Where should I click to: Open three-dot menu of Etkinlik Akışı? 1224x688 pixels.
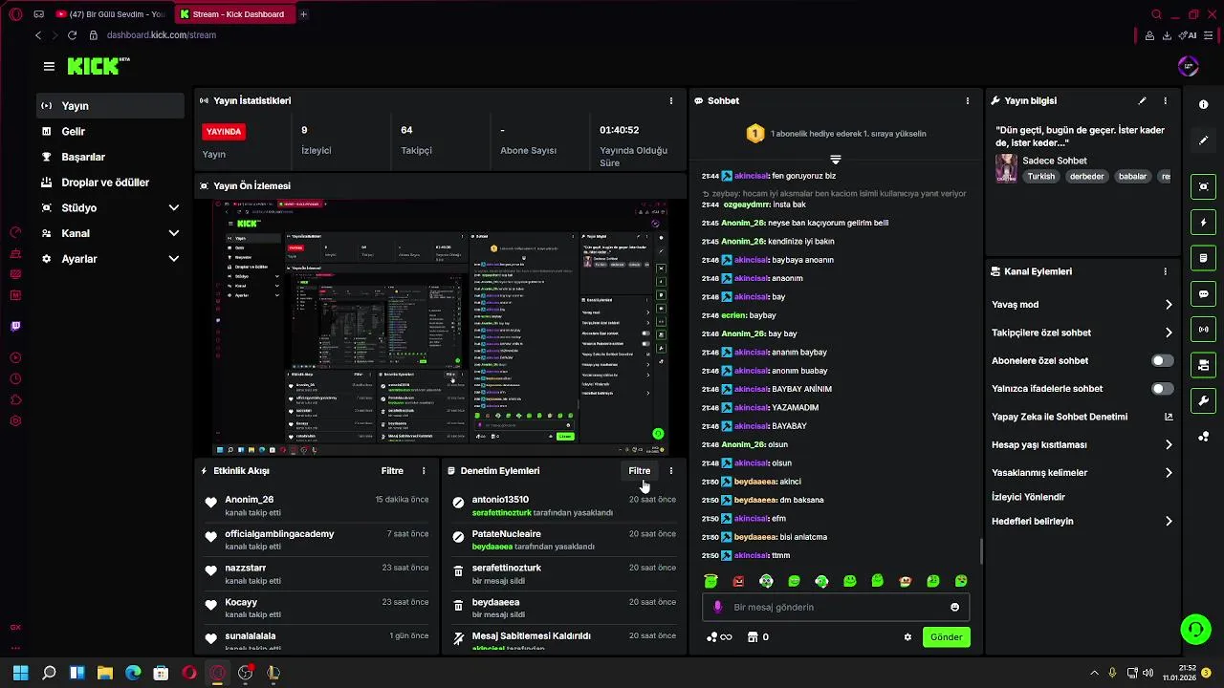[424, 471]
